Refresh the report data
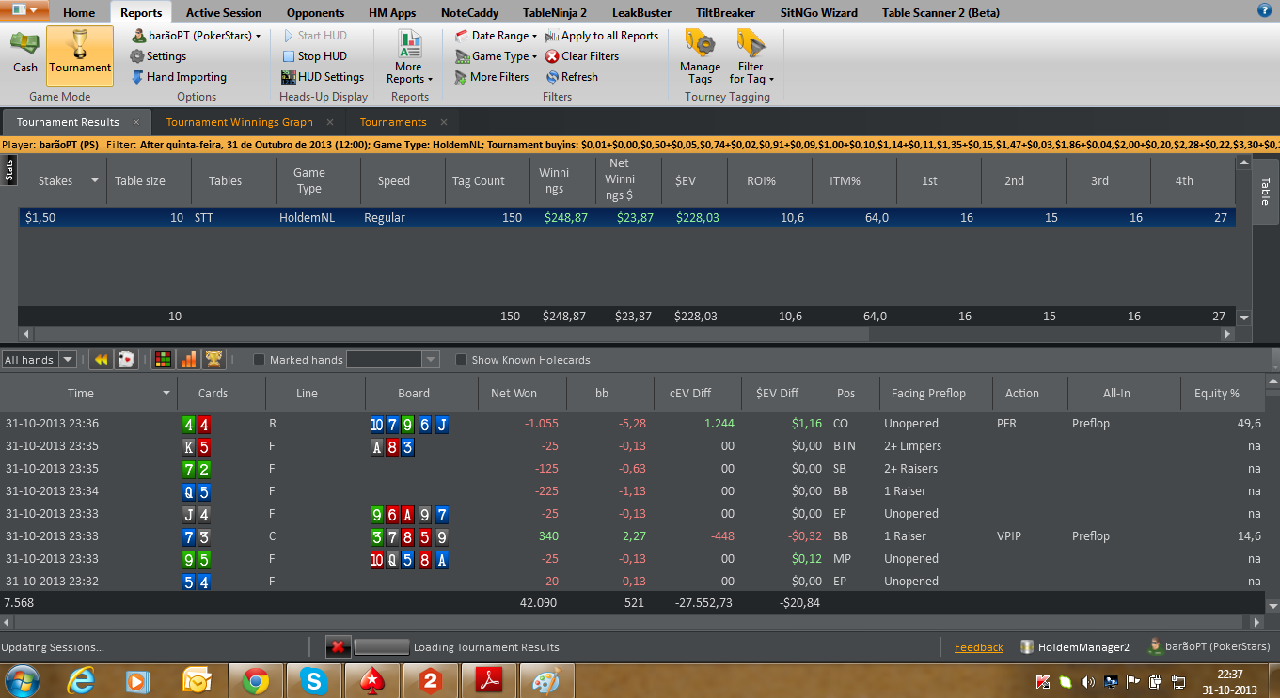 [x=571, y=77]
